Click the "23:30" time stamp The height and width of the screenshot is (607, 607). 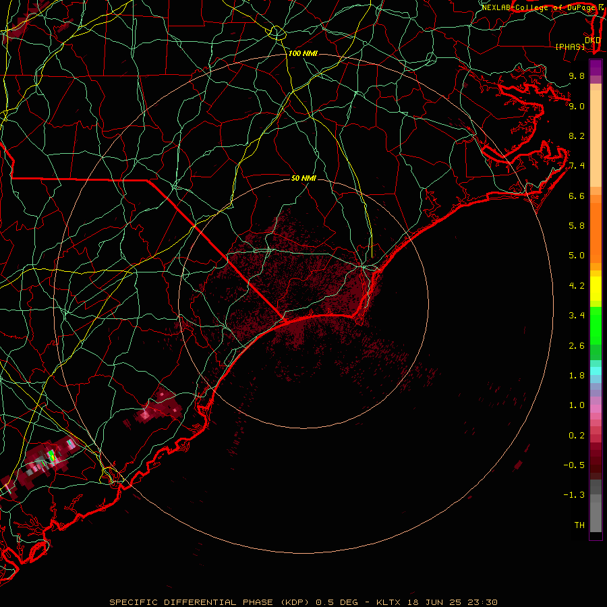(x=481, y=602)
